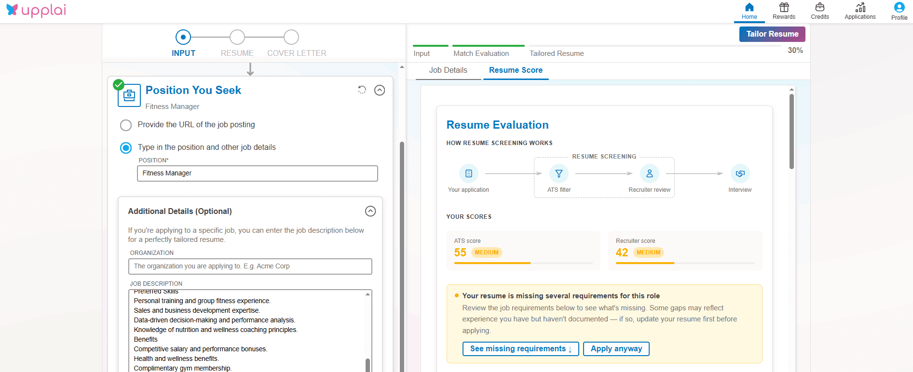Click the Apply anyway button

coord(616,349)
